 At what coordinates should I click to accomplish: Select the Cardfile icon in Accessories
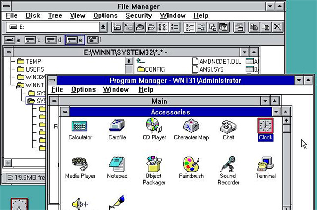click(x=117, y=125)
